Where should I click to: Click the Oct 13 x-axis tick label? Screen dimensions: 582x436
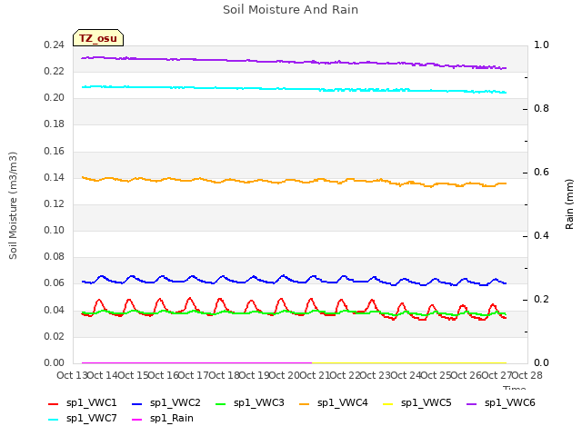[x=72, y=375]
